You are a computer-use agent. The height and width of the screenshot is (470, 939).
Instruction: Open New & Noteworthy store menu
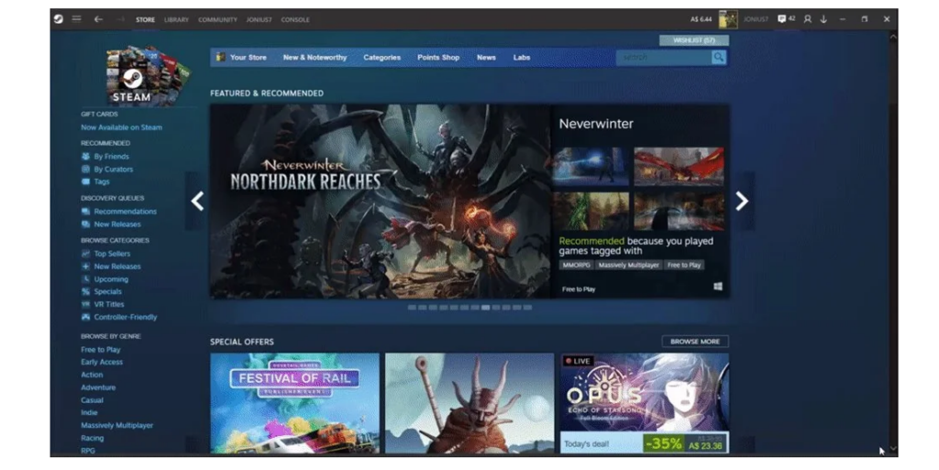click(315, 58)
